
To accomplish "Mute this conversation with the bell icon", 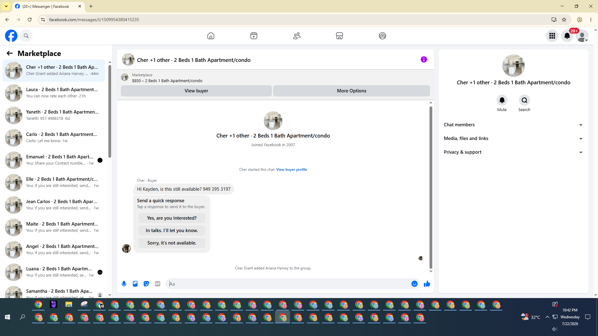I will point(502,100).
